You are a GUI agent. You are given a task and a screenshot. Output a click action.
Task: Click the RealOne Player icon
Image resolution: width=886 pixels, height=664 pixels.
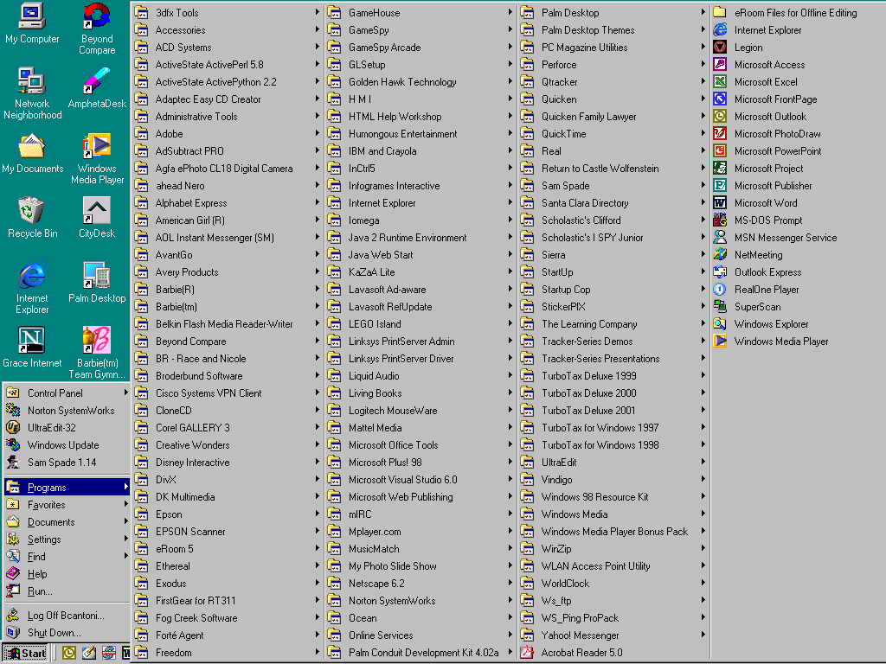(x=720, y=289)
